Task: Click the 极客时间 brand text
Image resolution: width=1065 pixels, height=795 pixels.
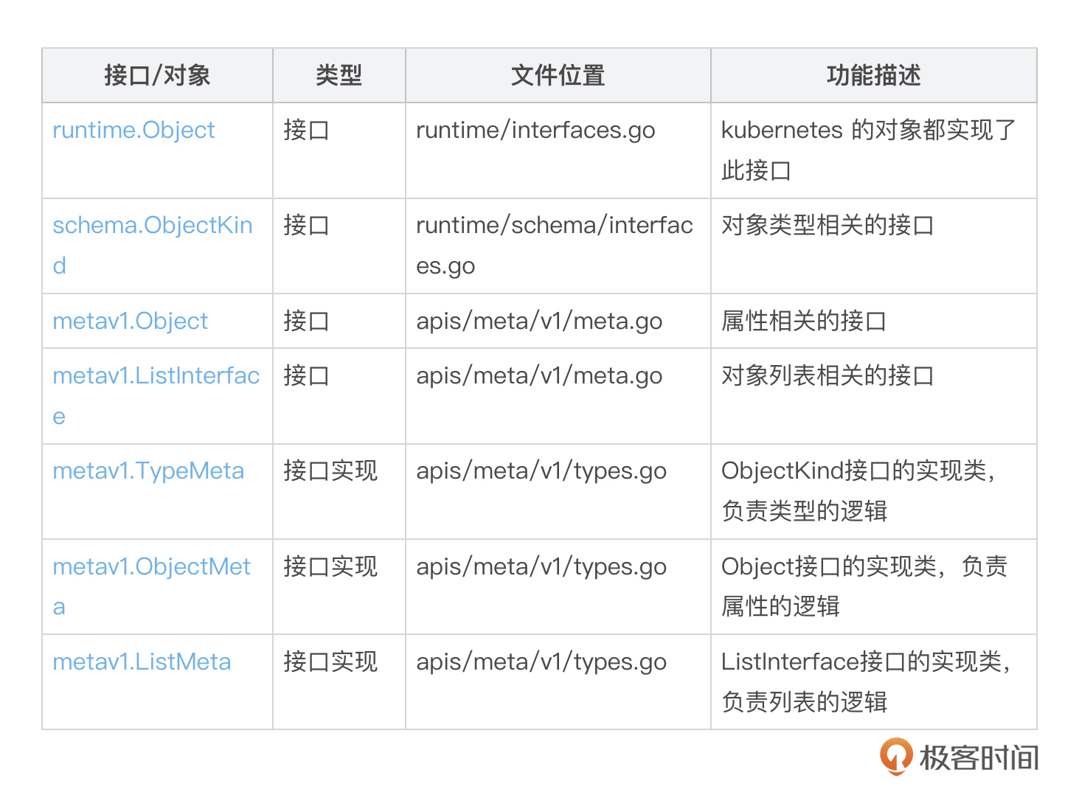Action: (x=978, y=757)
